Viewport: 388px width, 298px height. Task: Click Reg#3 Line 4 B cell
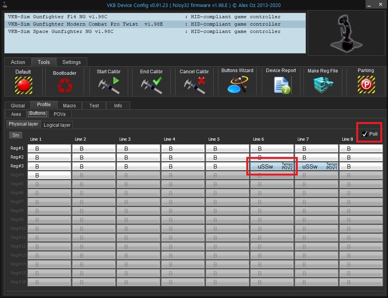click(183, 166)
